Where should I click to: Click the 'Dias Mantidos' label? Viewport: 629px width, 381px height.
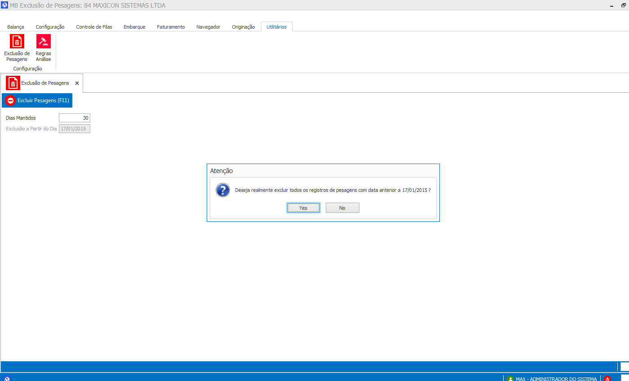point(21,118)
